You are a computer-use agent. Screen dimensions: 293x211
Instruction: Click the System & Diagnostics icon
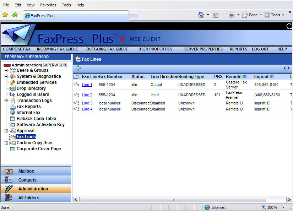tap(12, 76)
